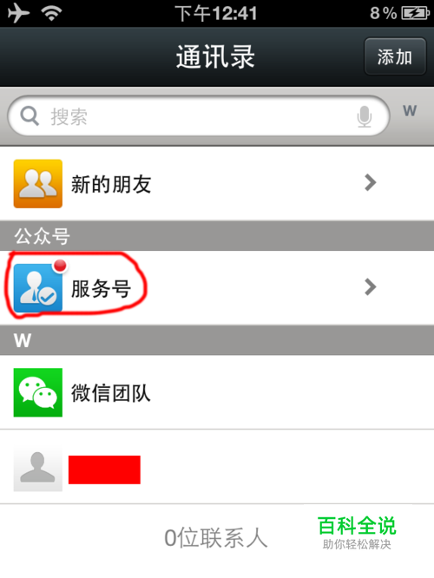This screenshot has width=434, height=578.
Task: Tap the 通讯录 title bar text
Action: pos(216,56)
